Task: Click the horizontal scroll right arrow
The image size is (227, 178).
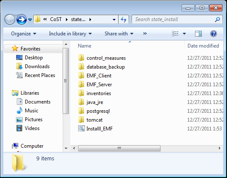Action: [220, 148]
